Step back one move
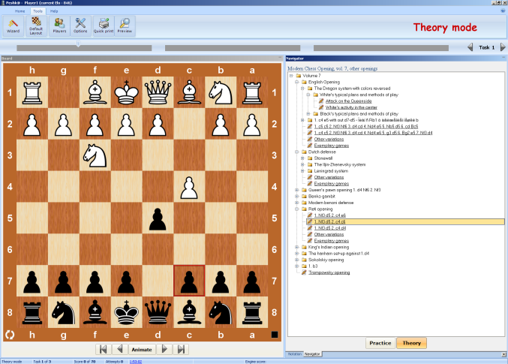The image size is (508, 364). pyautogui.click(x=119, y=349)
